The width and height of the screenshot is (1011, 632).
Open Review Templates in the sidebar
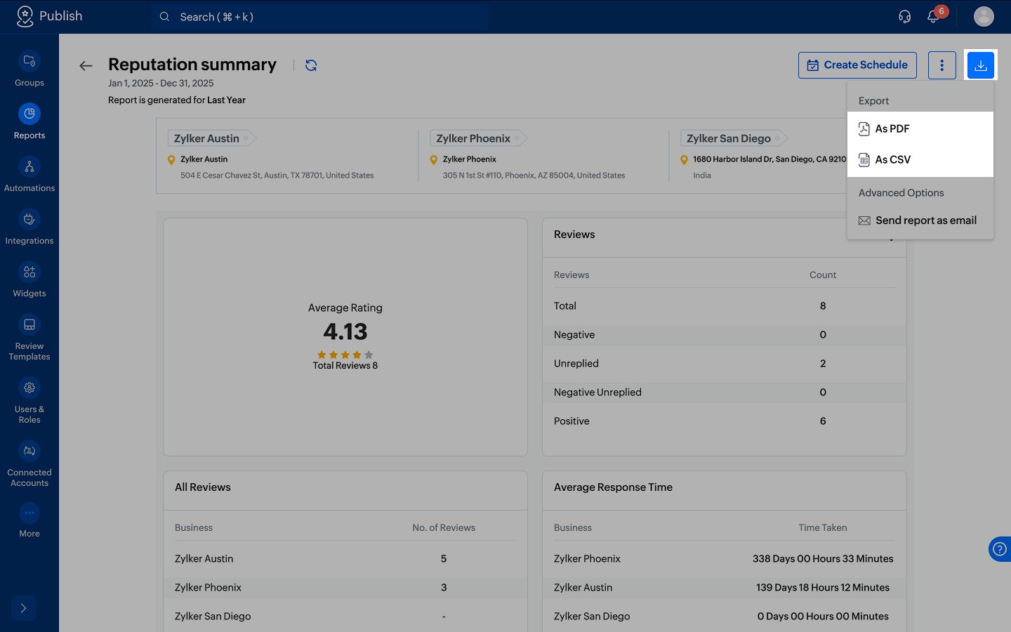tap(29, 338)
